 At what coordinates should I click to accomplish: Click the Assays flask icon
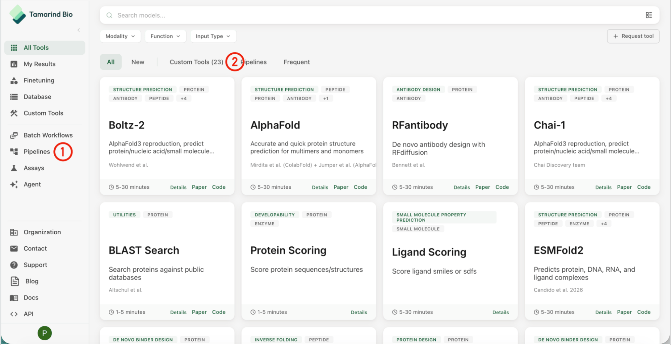(14, 168)
